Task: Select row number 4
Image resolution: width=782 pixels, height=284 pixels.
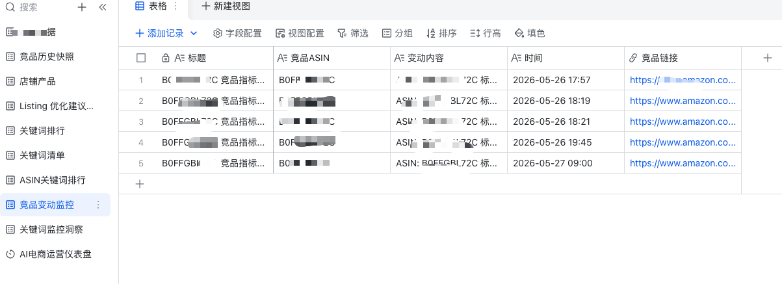Action: click(x=141, y=142)
